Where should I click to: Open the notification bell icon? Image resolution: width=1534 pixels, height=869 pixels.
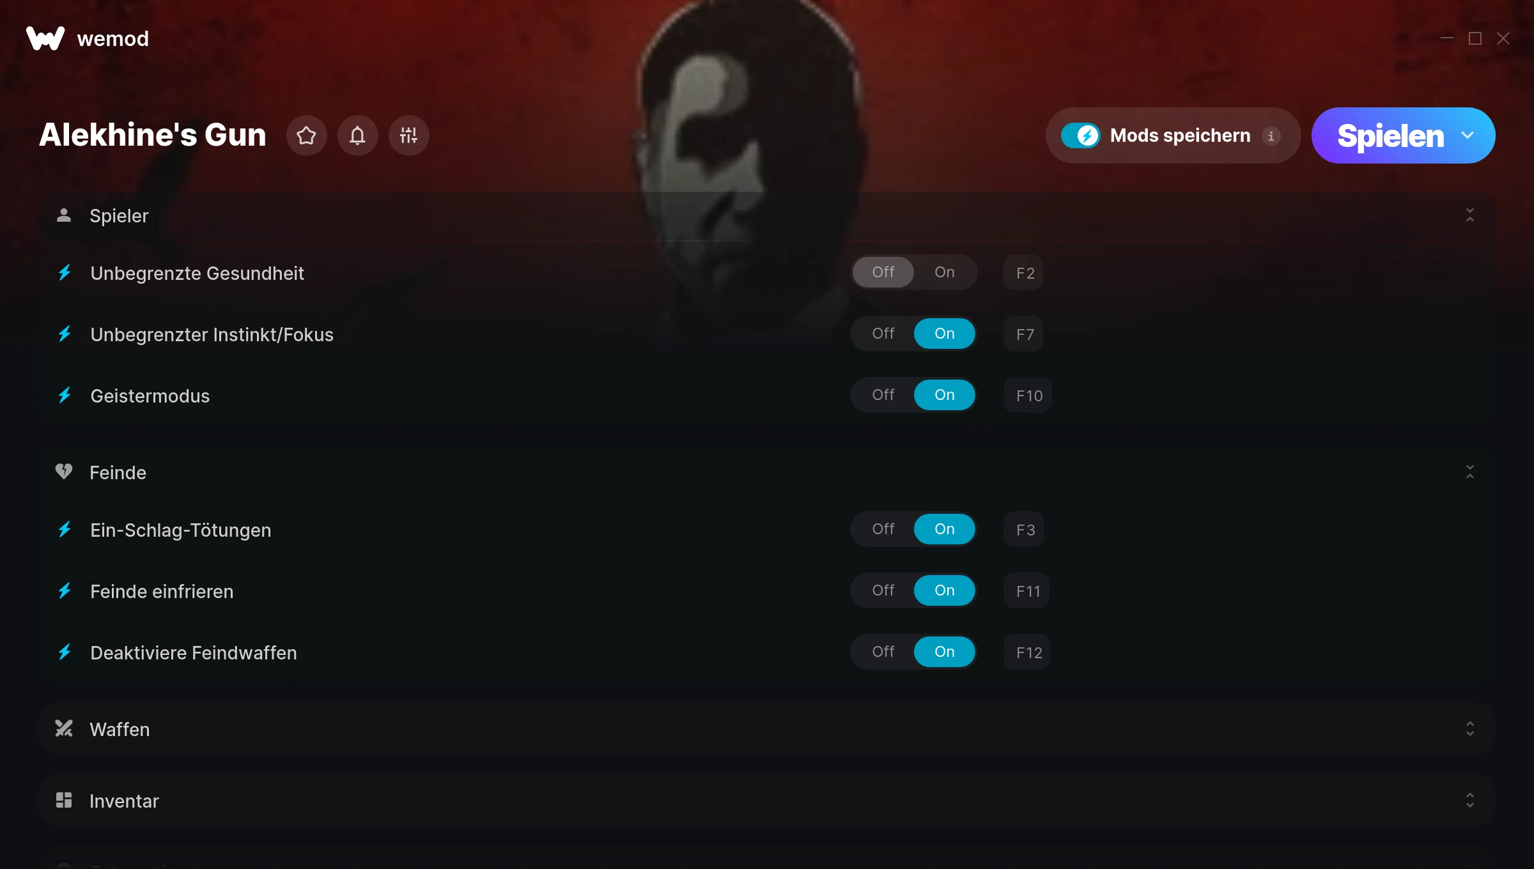(357, 135)
